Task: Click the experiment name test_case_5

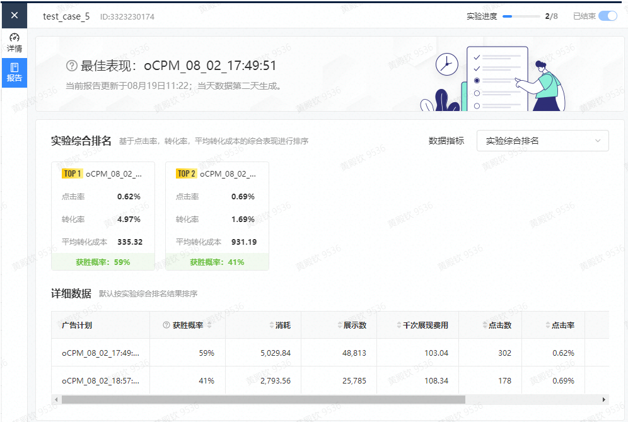Action: point(66,16)
